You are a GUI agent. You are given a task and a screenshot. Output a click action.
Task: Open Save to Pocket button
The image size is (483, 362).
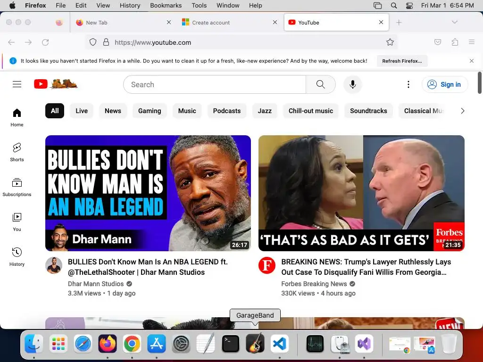pos(438,42)
